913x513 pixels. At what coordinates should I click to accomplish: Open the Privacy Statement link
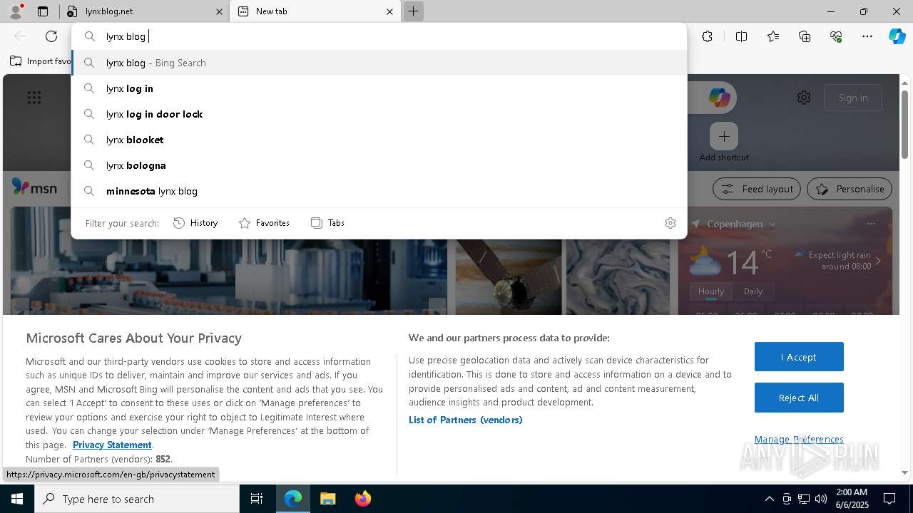click(112, 445)
